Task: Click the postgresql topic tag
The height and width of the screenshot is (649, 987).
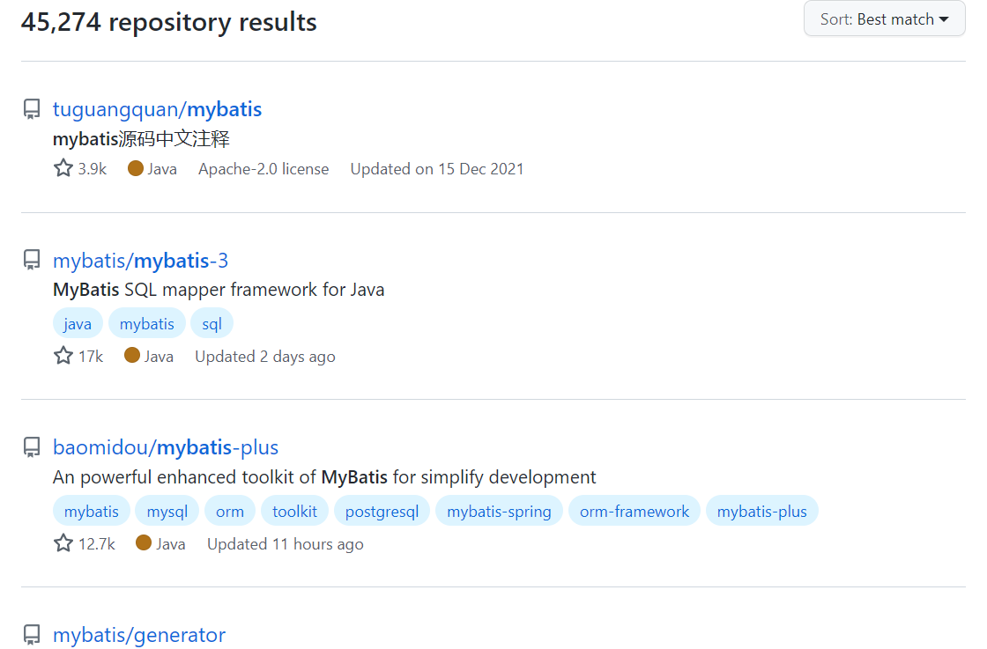Action: pos(382,512)
